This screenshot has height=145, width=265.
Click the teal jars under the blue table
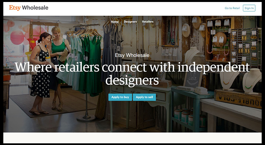click(184, 116)
